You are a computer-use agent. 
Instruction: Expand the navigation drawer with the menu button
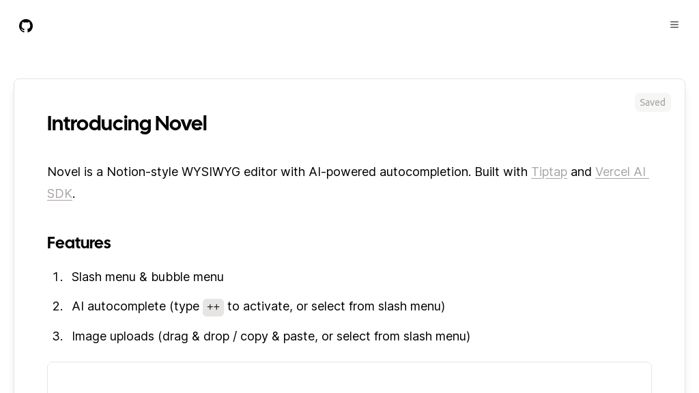(674, 25)
